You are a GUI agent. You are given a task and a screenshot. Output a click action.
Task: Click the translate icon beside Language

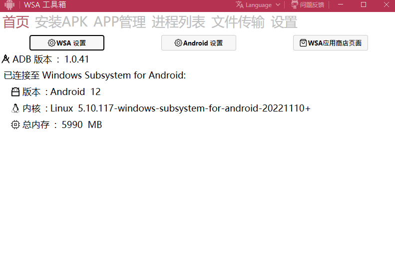click(x=240, y=5)
